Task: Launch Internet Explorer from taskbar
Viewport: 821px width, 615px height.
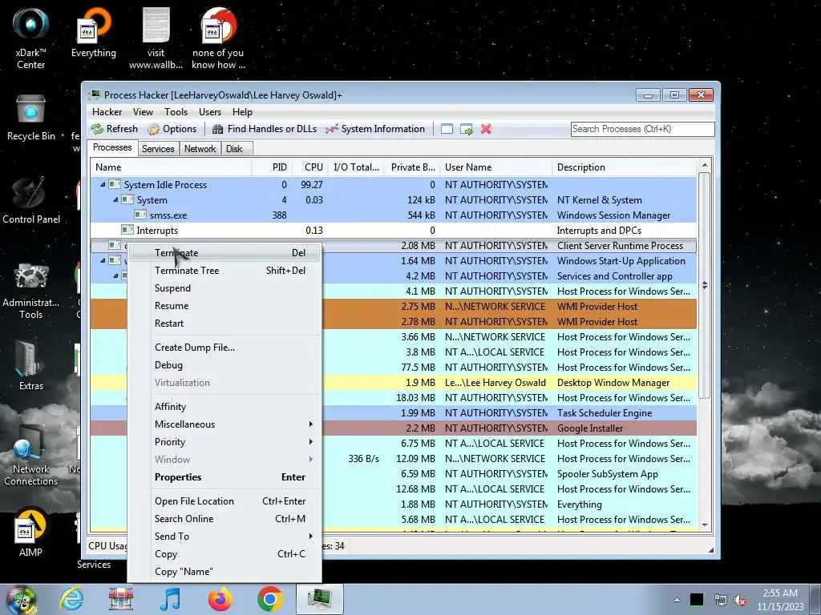Action: tap(71, 599)
